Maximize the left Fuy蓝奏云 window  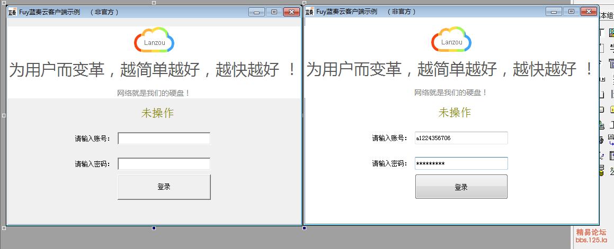(274, 12)
